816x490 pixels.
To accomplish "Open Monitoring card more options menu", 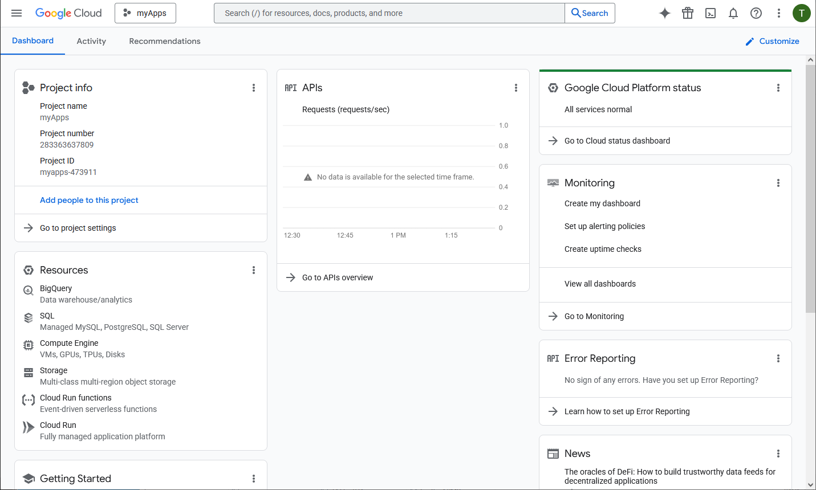I will click(778, 183).
